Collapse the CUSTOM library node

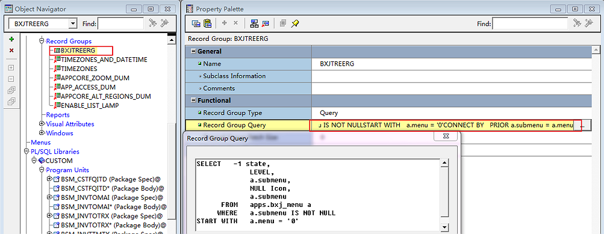(x=34, y=161)
